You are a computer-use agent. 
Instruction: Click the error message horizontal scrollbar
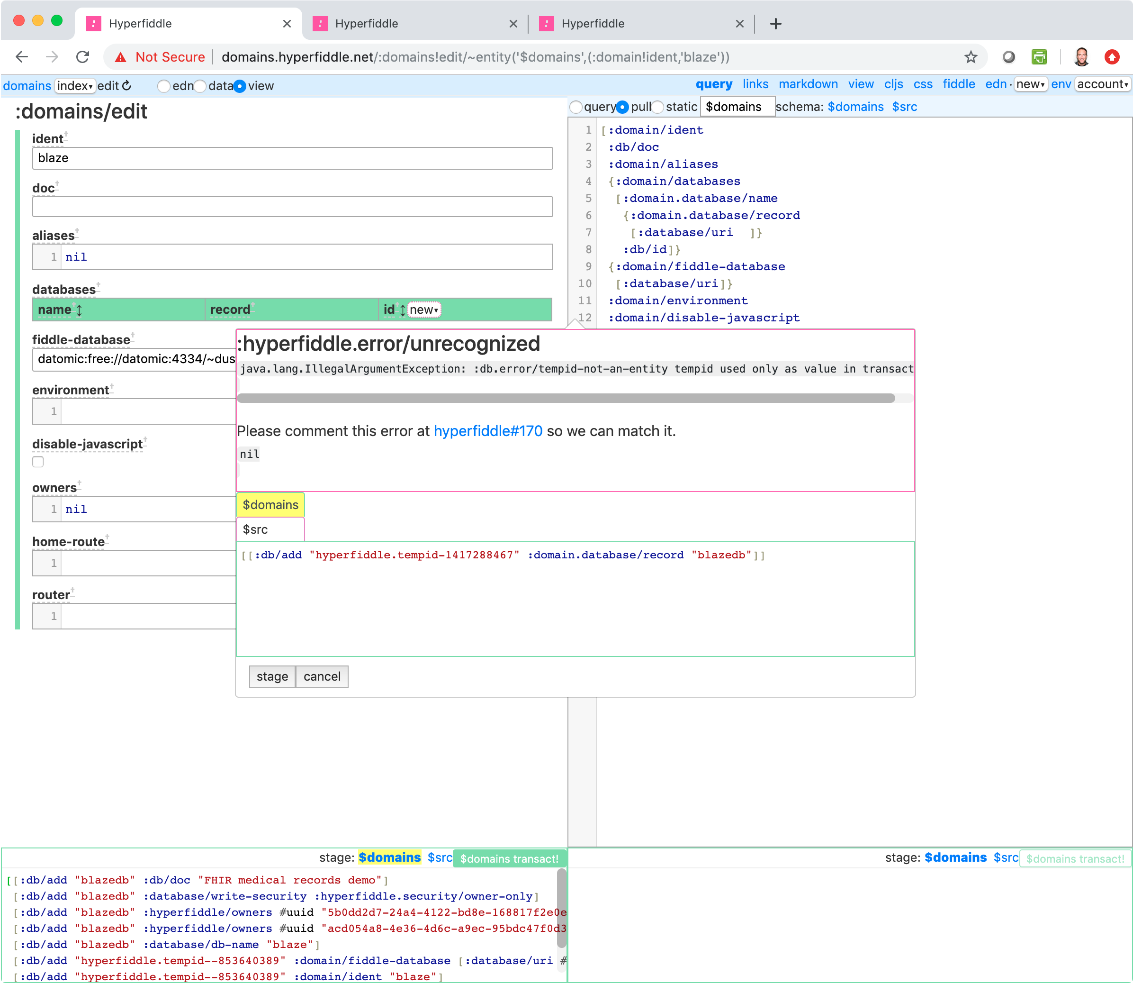pyautogui.click(x=565, y=398)
